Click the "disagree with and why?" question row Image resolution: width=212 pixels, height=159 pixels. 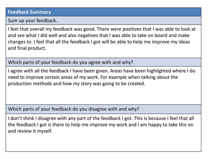(103, 109)
